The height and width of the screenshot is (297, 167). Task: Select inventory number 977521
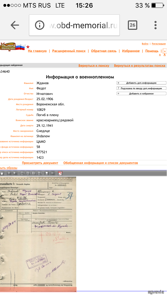click(42, 152)
